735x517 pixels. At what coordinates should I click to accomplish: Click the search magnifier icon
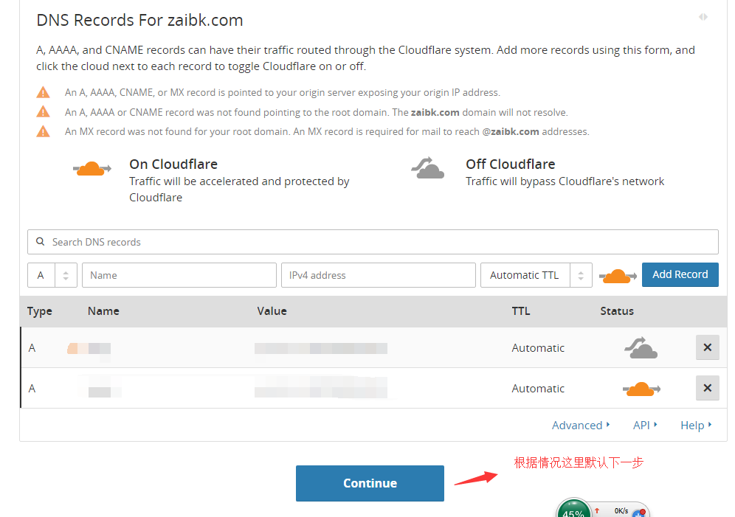pos(41,242)
